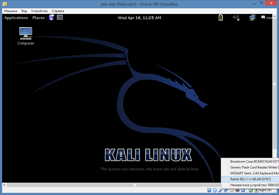The width and height of the screenshot is (279, 195).
Task: Click VirtualBox video capture status icon
Action: coord(237,190)
